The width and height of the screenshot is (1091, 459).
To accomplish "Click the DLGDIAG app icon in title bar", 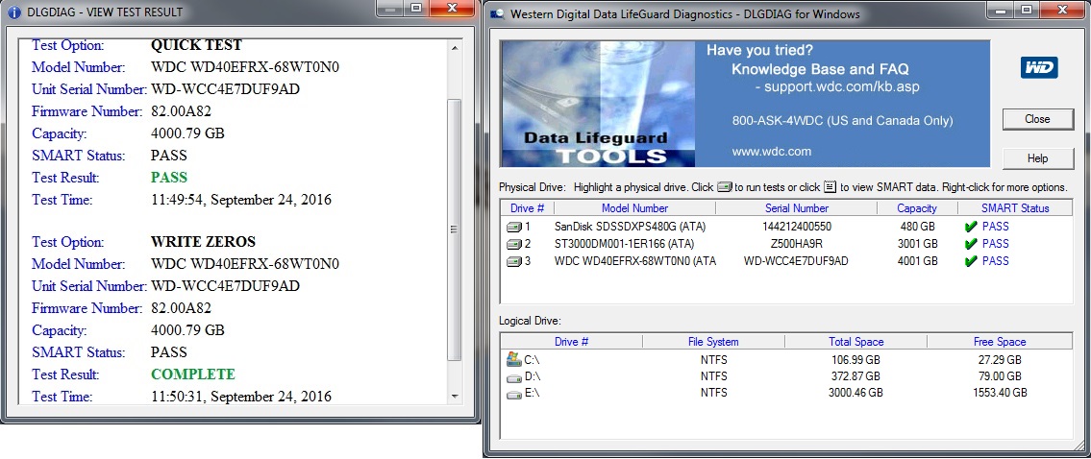I will pos(497,13).
